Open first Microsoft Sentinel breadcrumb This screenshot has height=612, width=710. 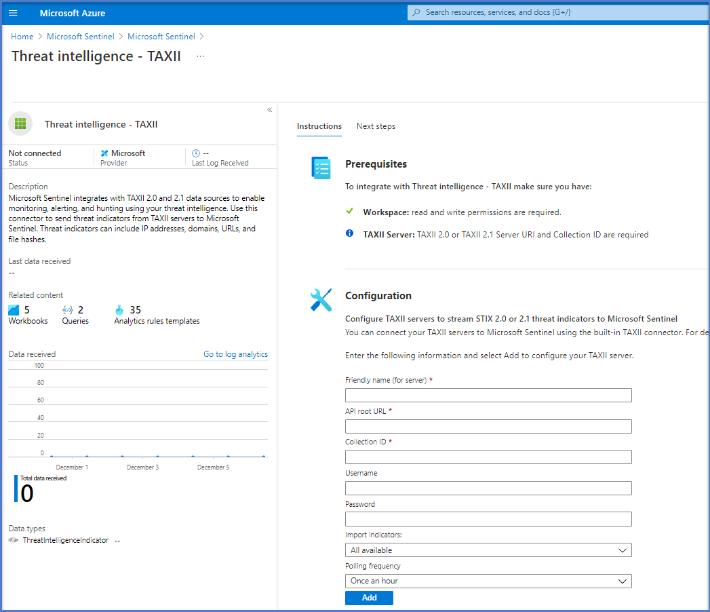81,37
